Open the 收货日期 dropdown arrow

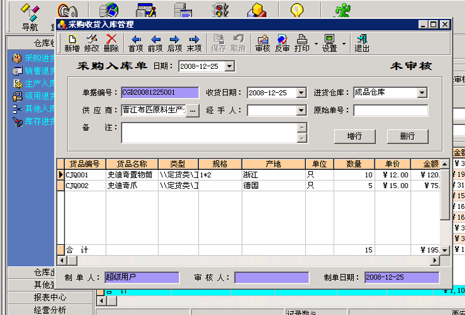tap(301, 93)
